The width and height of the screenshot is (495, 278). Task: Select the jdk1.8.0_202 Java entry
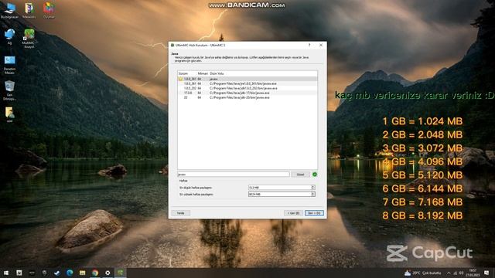coord(247,88)
